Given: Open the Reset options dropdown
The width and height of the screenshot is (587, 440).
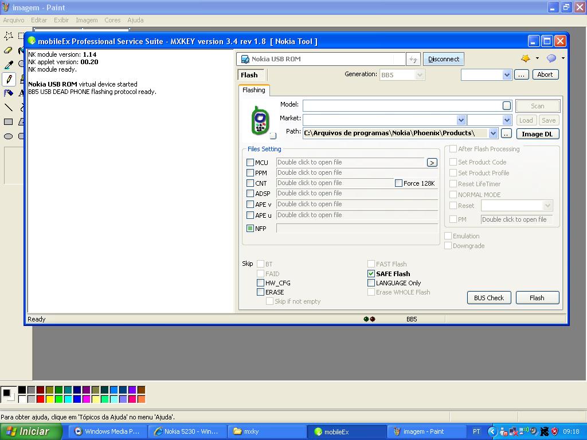Looking at the screenshot, I should 547,206.
